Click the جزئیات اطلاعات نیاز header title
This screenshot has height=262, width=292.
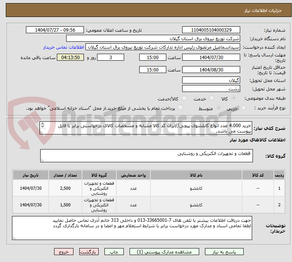[x=263, y=10]
